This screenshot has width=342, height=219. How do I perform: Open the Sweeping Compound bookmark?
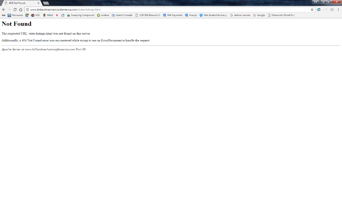point(80,15)
